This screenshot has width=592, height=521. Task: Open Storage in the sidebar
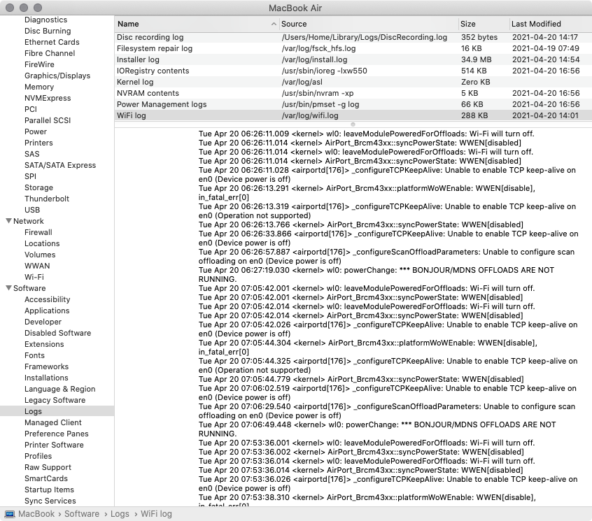(38, 187)
